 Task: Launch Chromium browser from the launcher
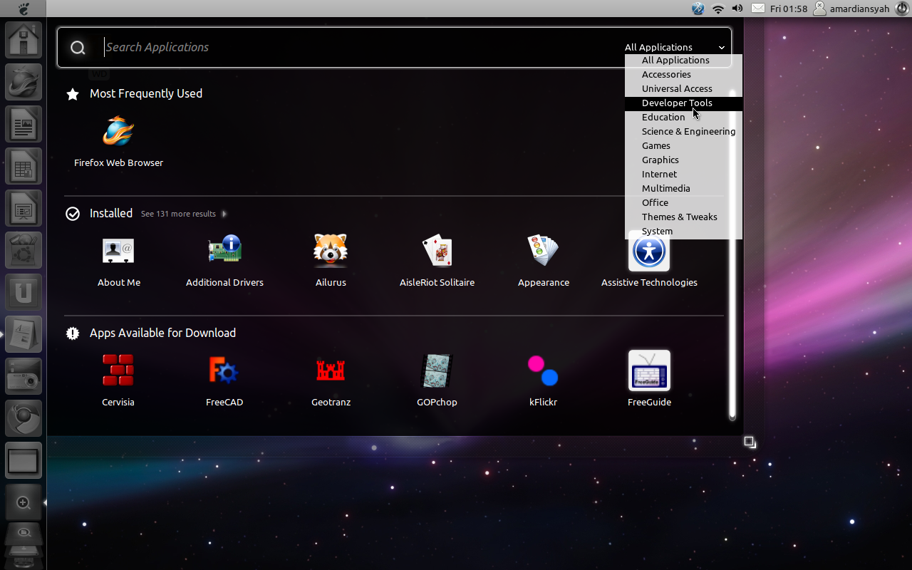[24, 418]
